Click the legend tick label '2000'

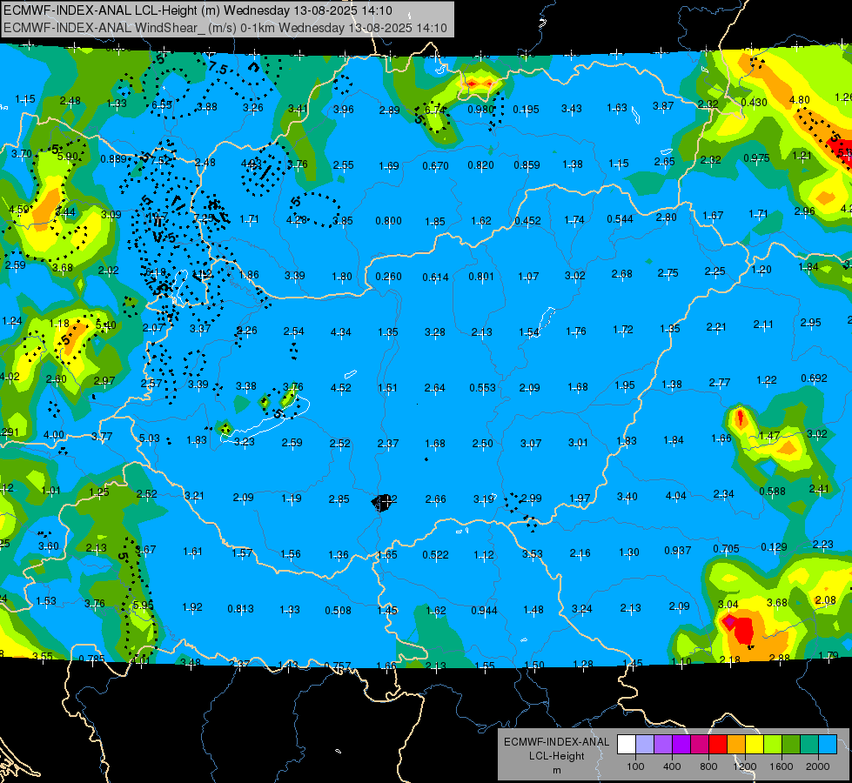pyautogui.click(x=818, y=766)
